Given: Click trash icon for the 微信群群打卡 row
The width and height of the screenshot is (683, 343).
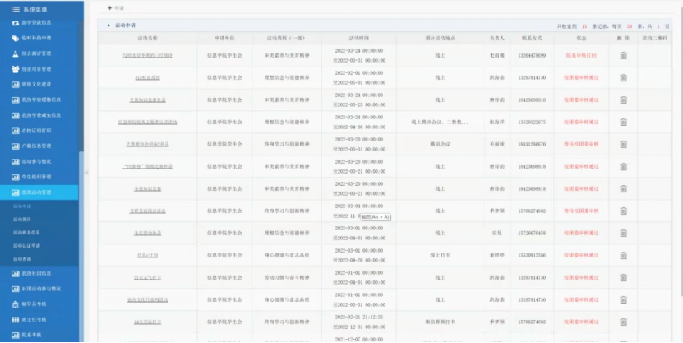Looking at the screenshot, I should click(x=623, y=322).
